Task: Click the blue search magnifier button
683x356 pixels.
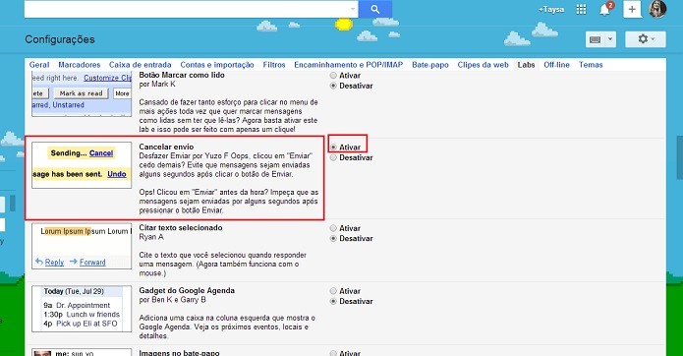Action: coord(375,9)
